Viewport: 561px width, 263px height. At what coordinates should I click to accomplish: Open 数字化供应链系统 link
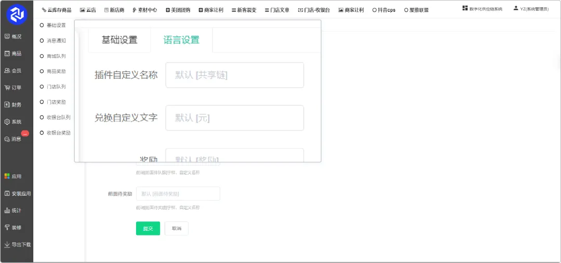point(482,9)
